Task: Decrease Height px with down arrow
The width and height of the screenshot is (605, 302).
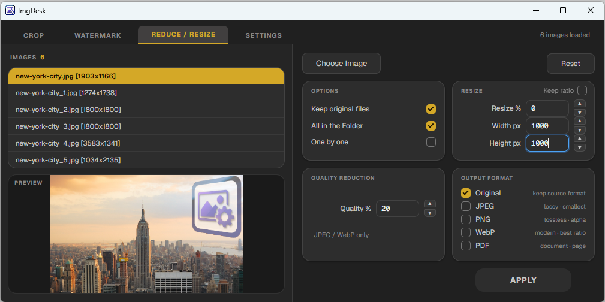Action: tap(580, 147)
